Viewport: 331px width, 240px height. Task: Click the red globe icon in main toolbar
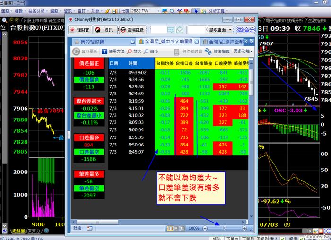(x=187, y=11)
